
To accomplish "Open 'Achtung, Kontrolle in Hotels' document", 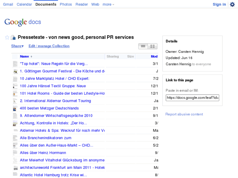I will pyautogui.click(x=53, y=123).
